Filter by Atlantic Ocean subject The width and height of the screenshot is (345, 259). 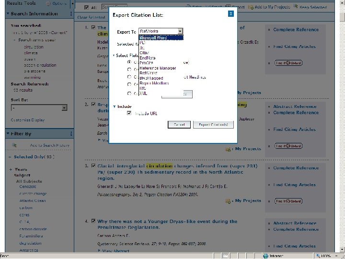tap(33, 200)
